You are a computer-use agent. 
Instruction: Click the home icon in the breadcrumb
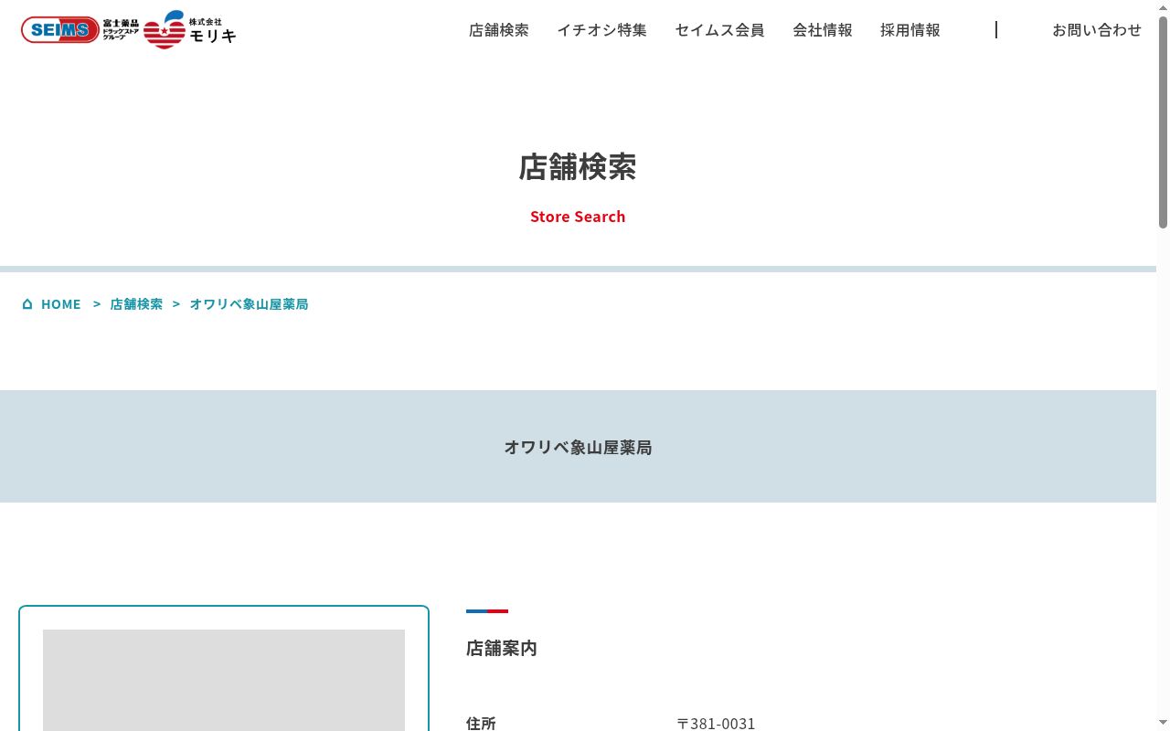pyautogui.click(x=27, y=304)
